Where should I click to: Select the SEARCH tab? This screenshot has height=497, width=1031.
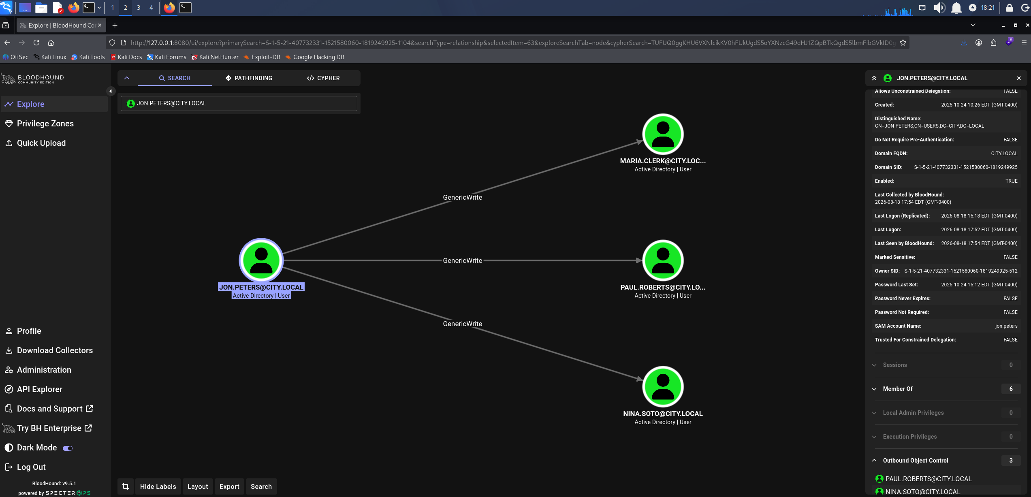coord(175,78)
